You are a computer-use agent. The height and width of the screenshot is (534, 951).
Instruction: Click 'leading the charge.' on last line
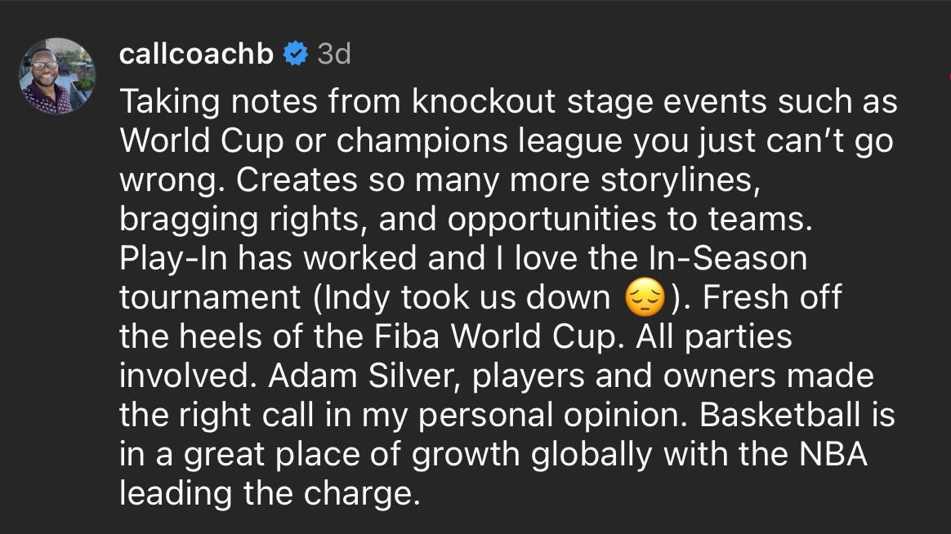pos(270,493)
